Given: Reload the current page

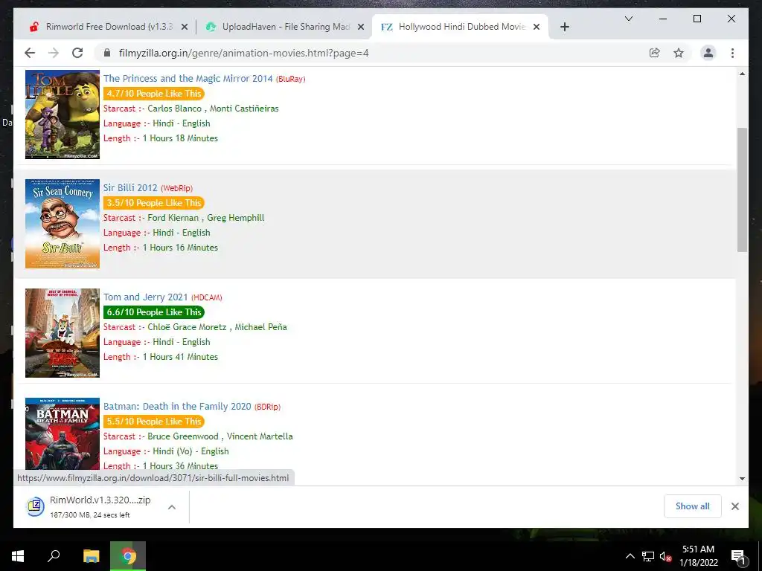Looking at the screenshot, I should (x=77, y=53).
